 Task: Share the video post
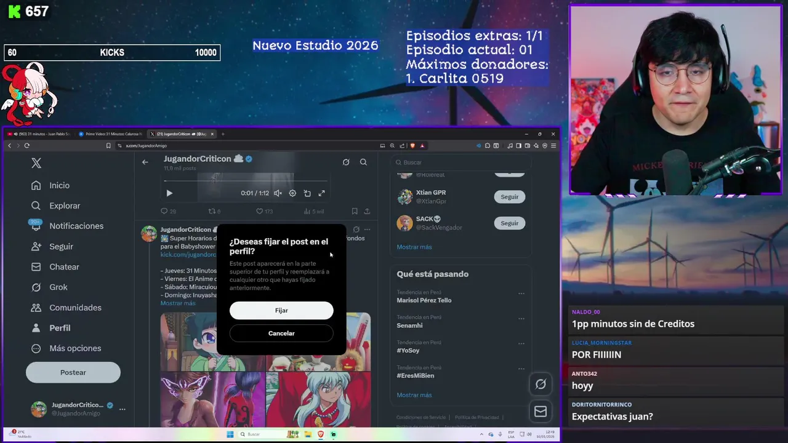coord(367,211)
